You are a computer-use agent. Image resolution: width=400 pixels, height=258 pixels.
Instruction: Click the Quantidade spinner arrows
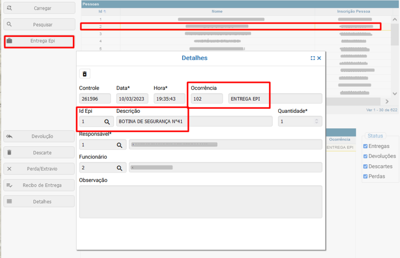(316, 122)
